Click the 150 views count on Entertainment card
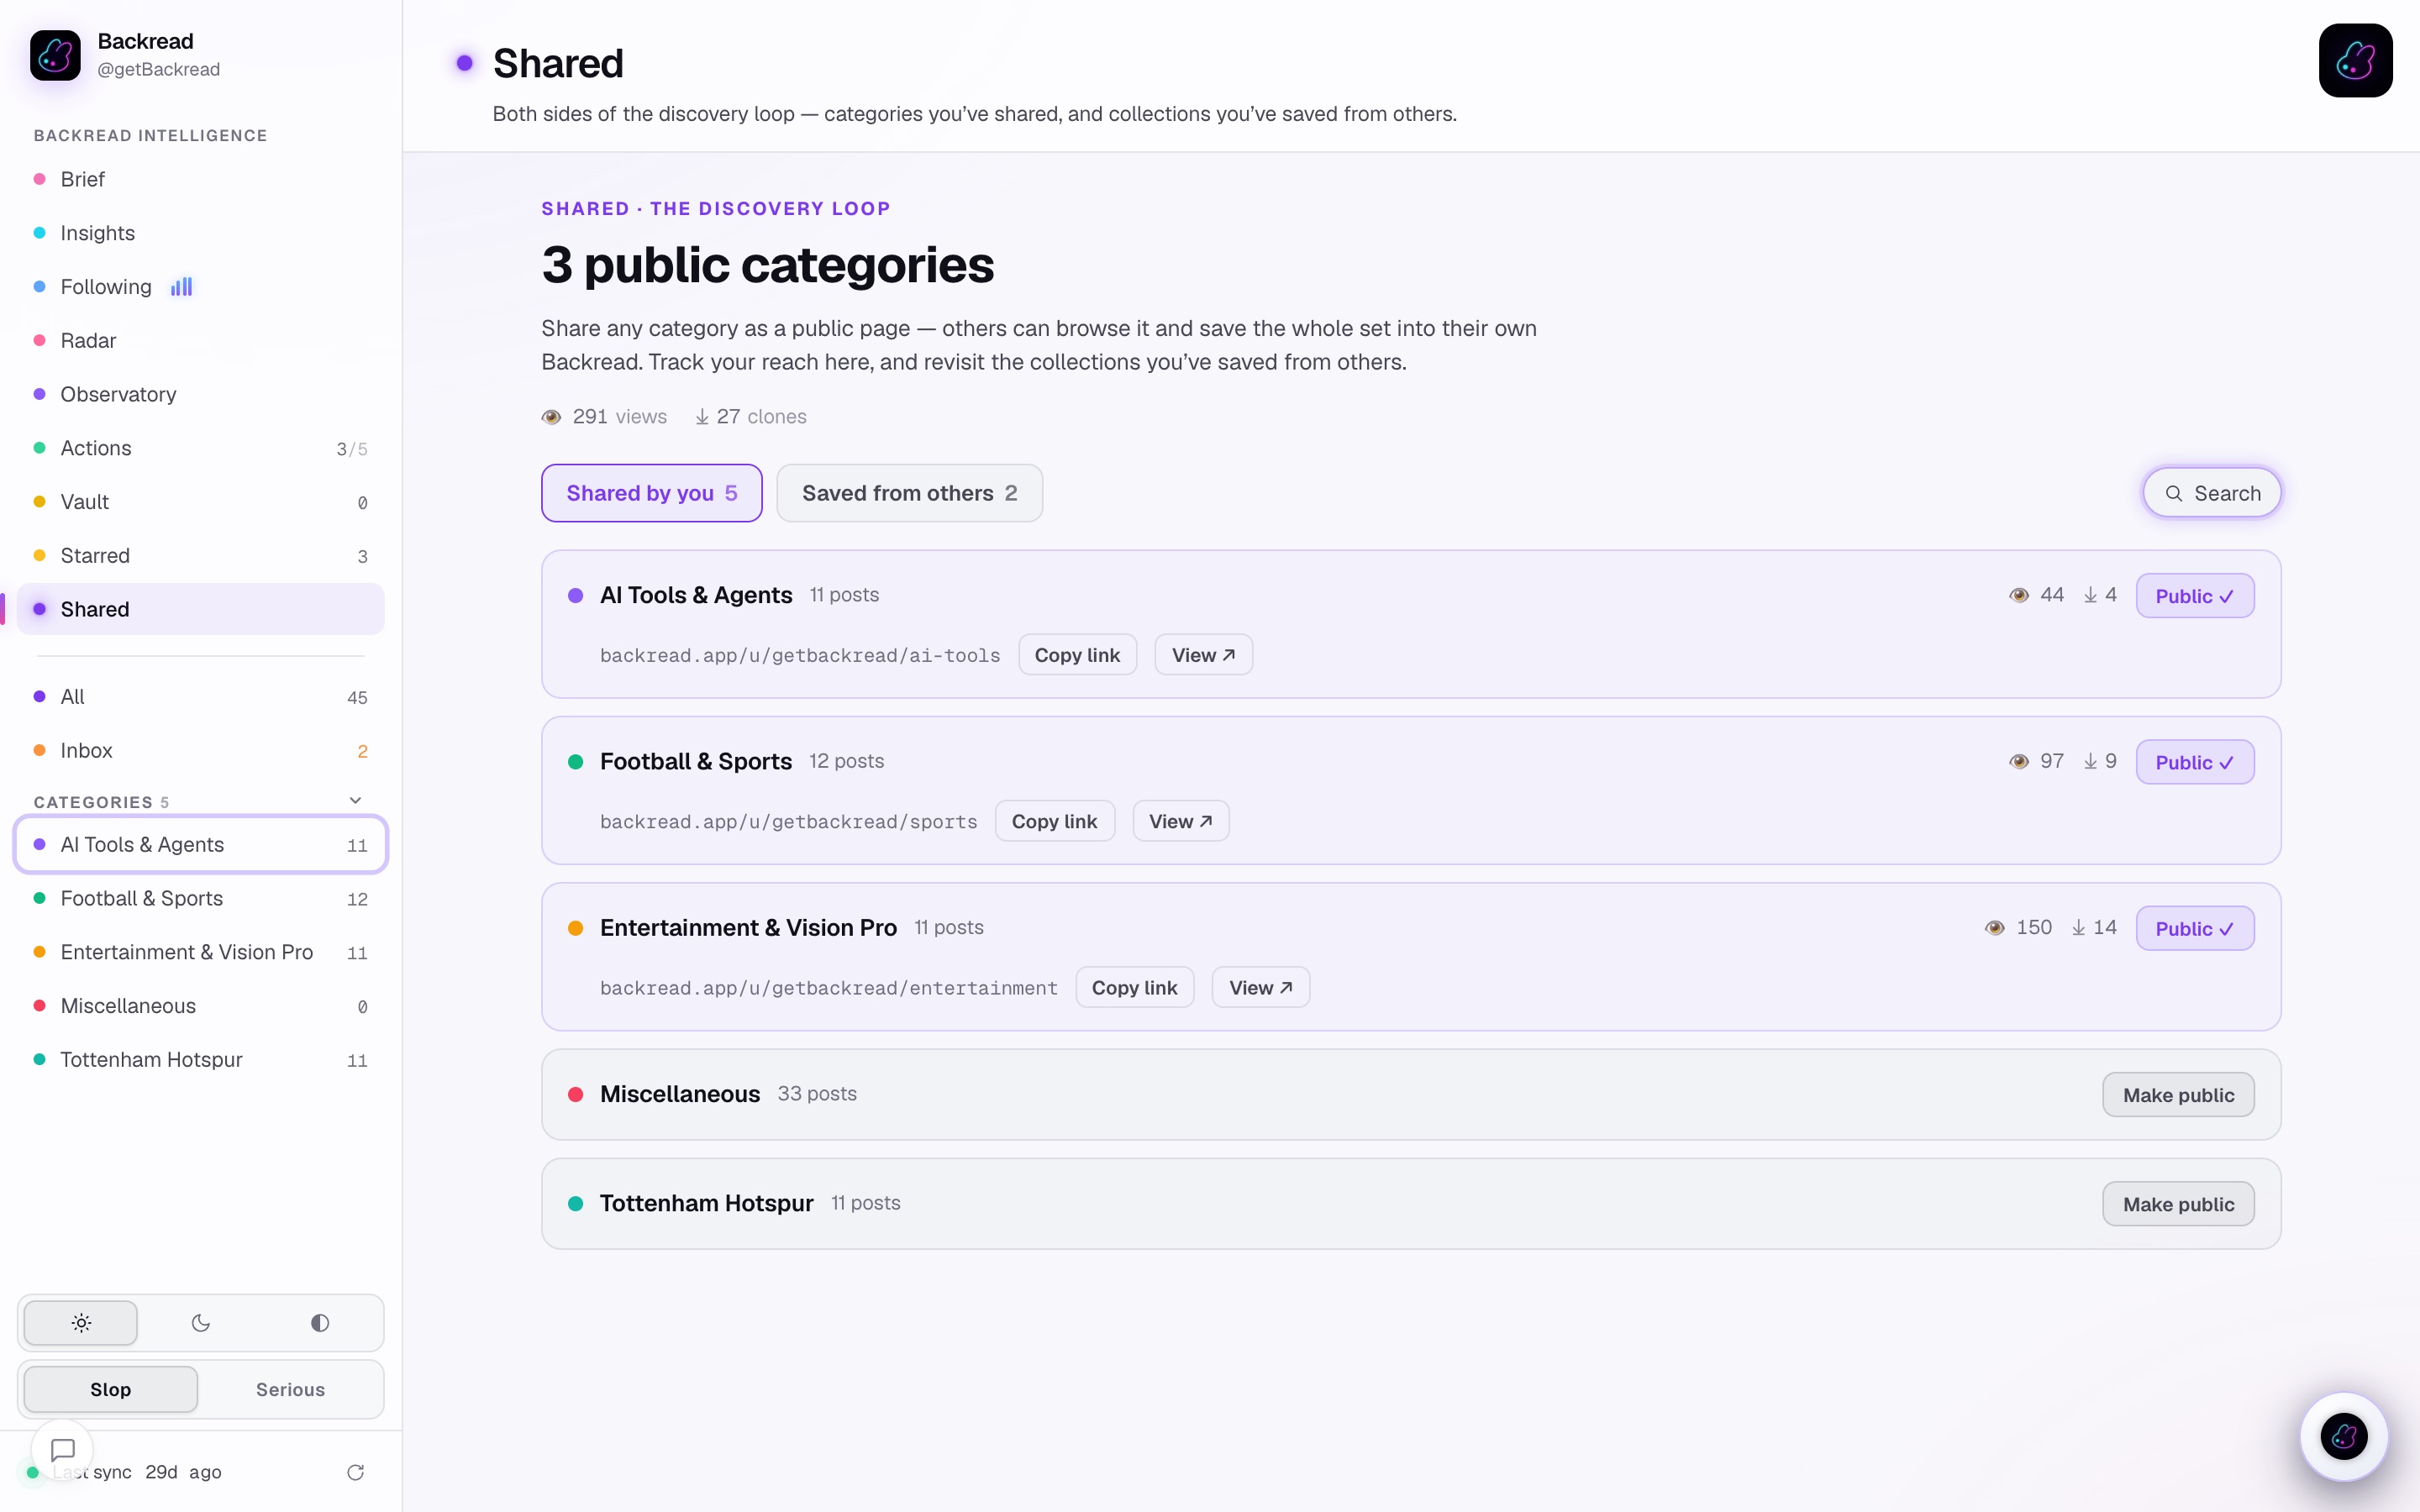 (2034, 928)
